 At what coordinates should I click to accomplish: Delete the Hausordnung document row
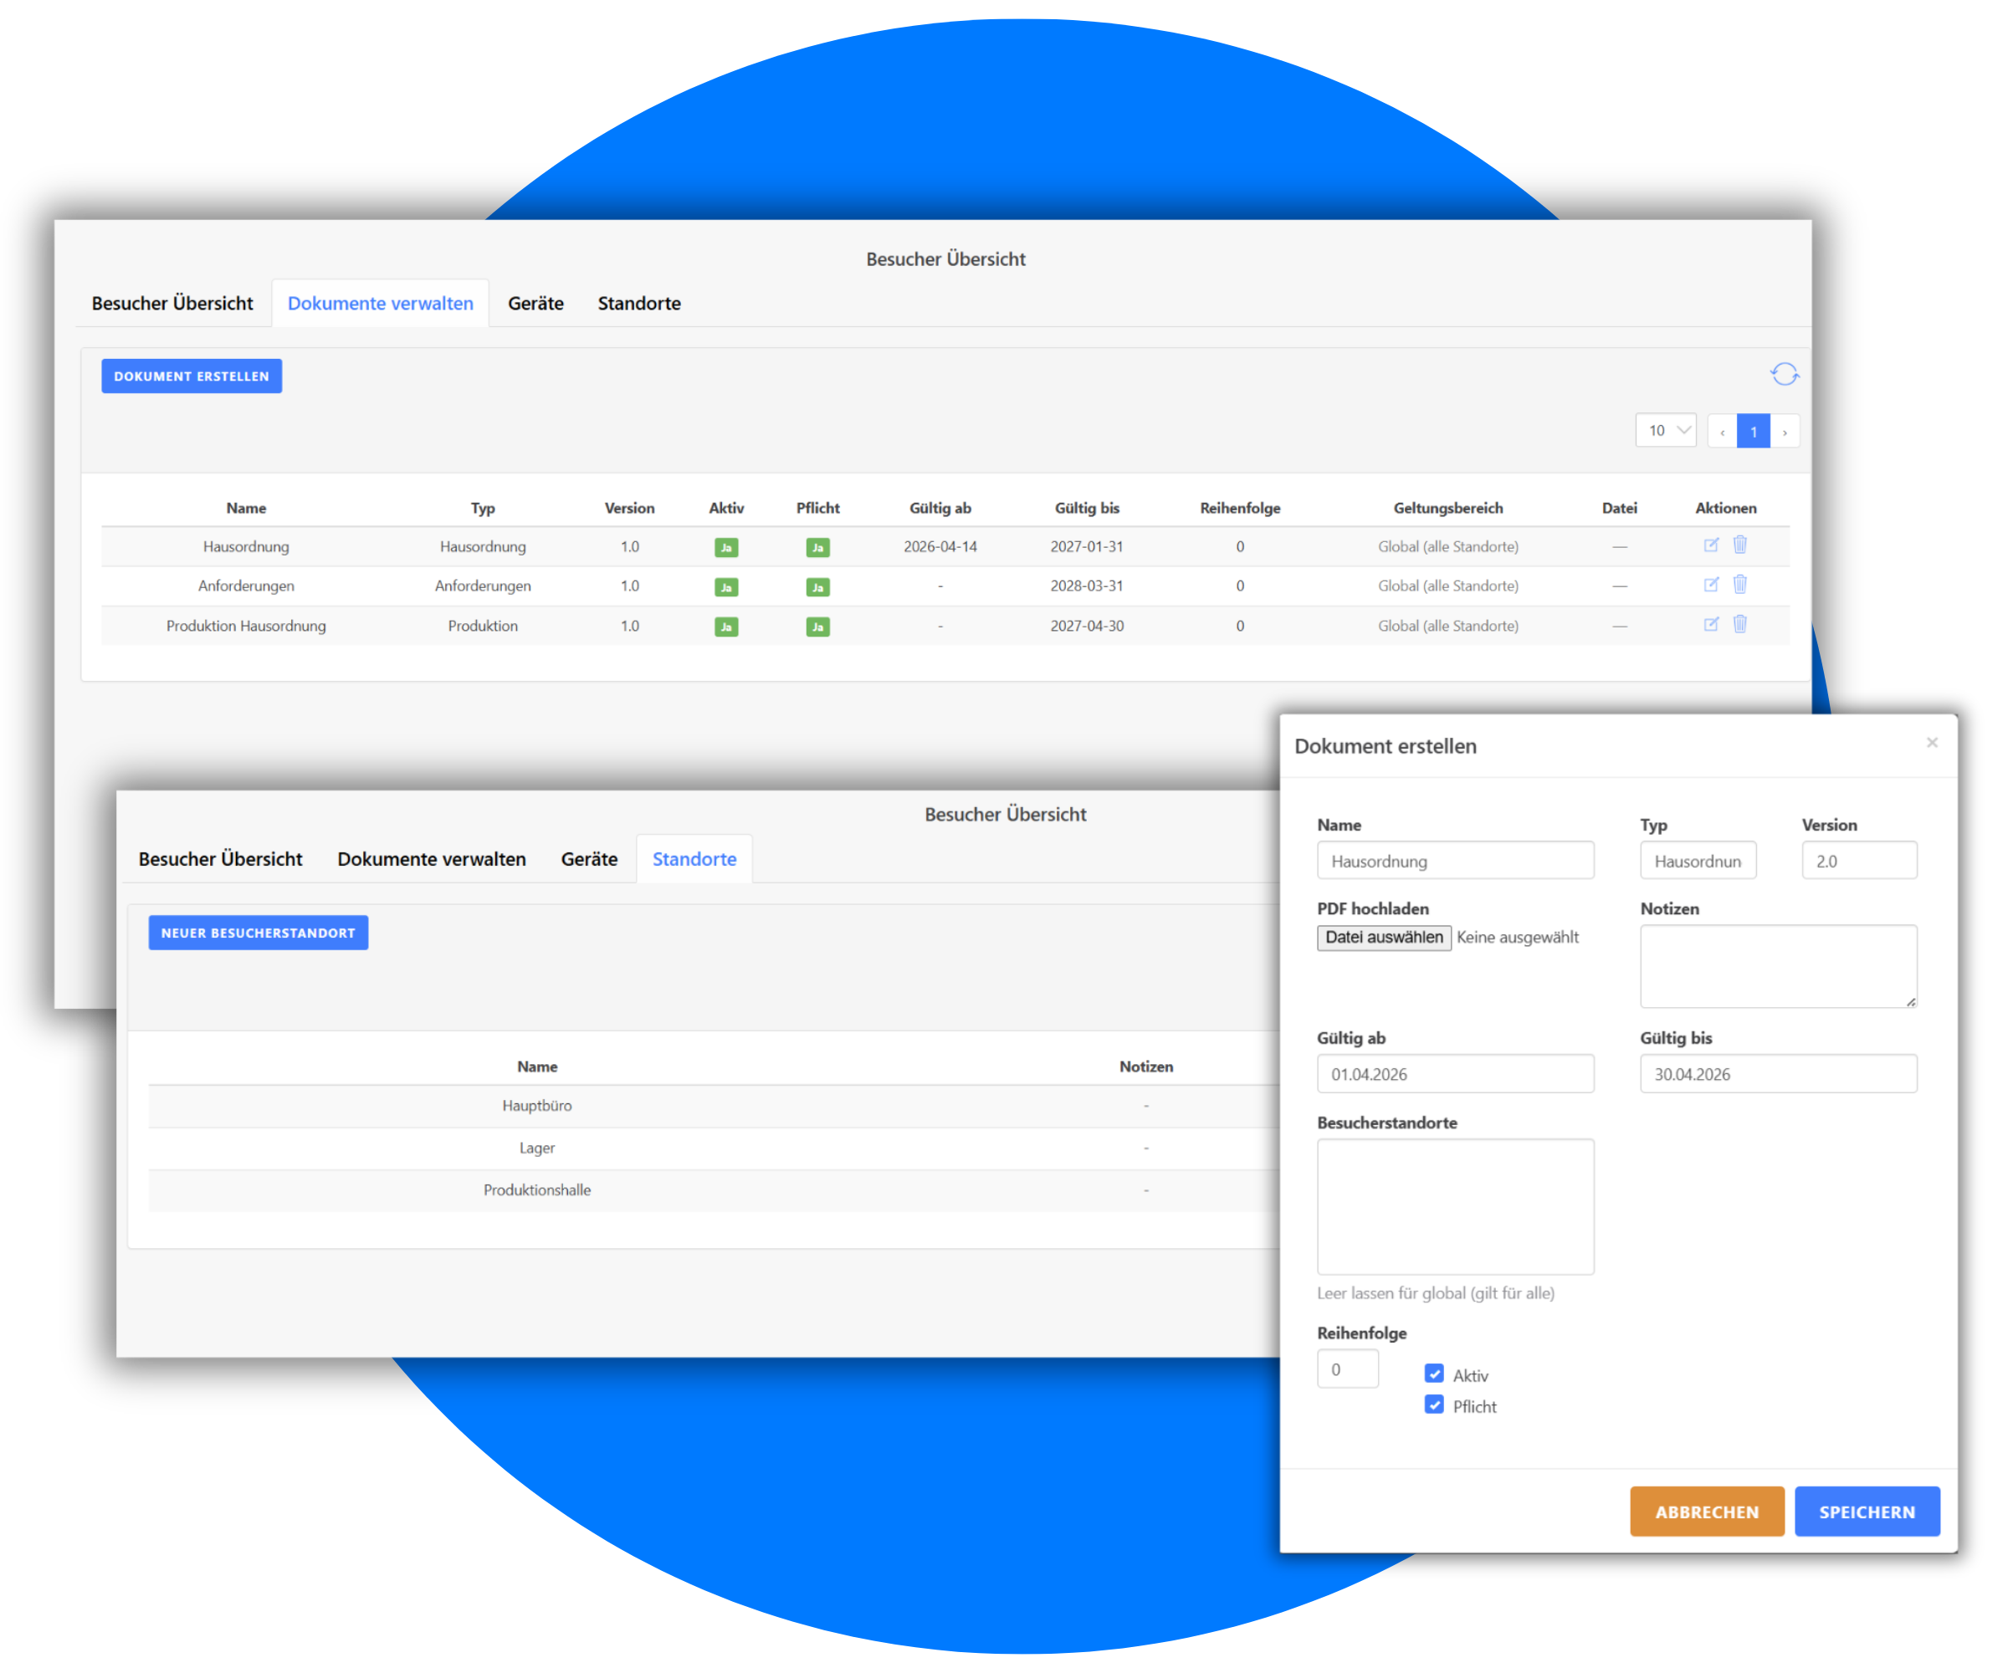click(x=1740, y=545)
